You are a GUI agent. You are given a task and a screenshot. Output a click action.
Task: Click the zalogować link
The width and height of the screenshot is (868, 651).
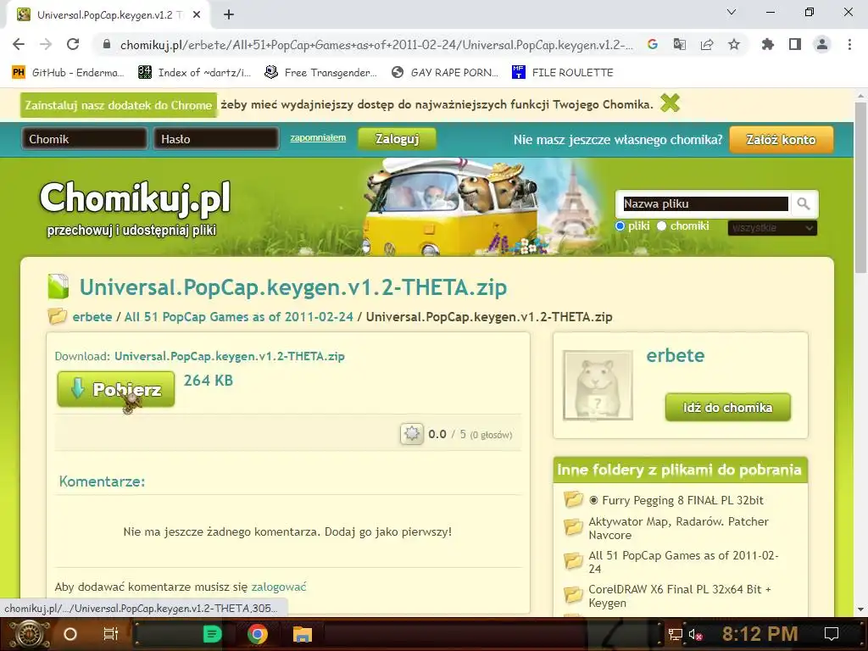[278, 587]
